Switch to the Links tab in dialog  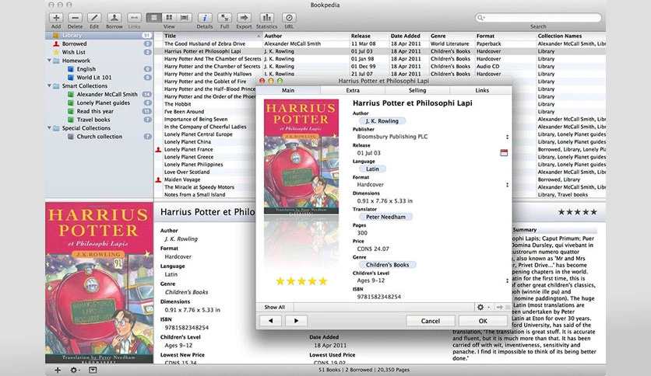[x=481, y=90]
